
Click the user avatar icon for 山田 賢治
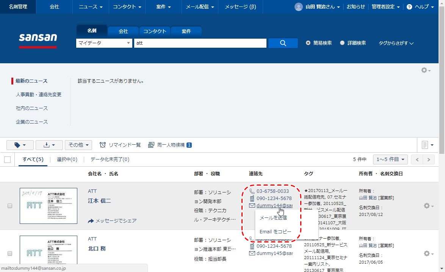tap(299, 7)
